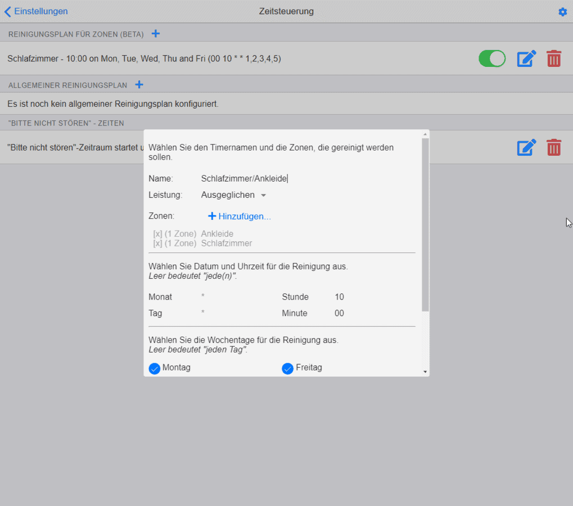Image resolution: width=573 pixels, height=506 pixels.
Task: Add a new zone cleaning plan
Action: click(x=156, y=34)
